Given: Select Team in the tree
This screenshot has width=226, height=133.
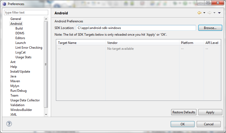Looking at the screenshot, I should (x=14, y=95).
